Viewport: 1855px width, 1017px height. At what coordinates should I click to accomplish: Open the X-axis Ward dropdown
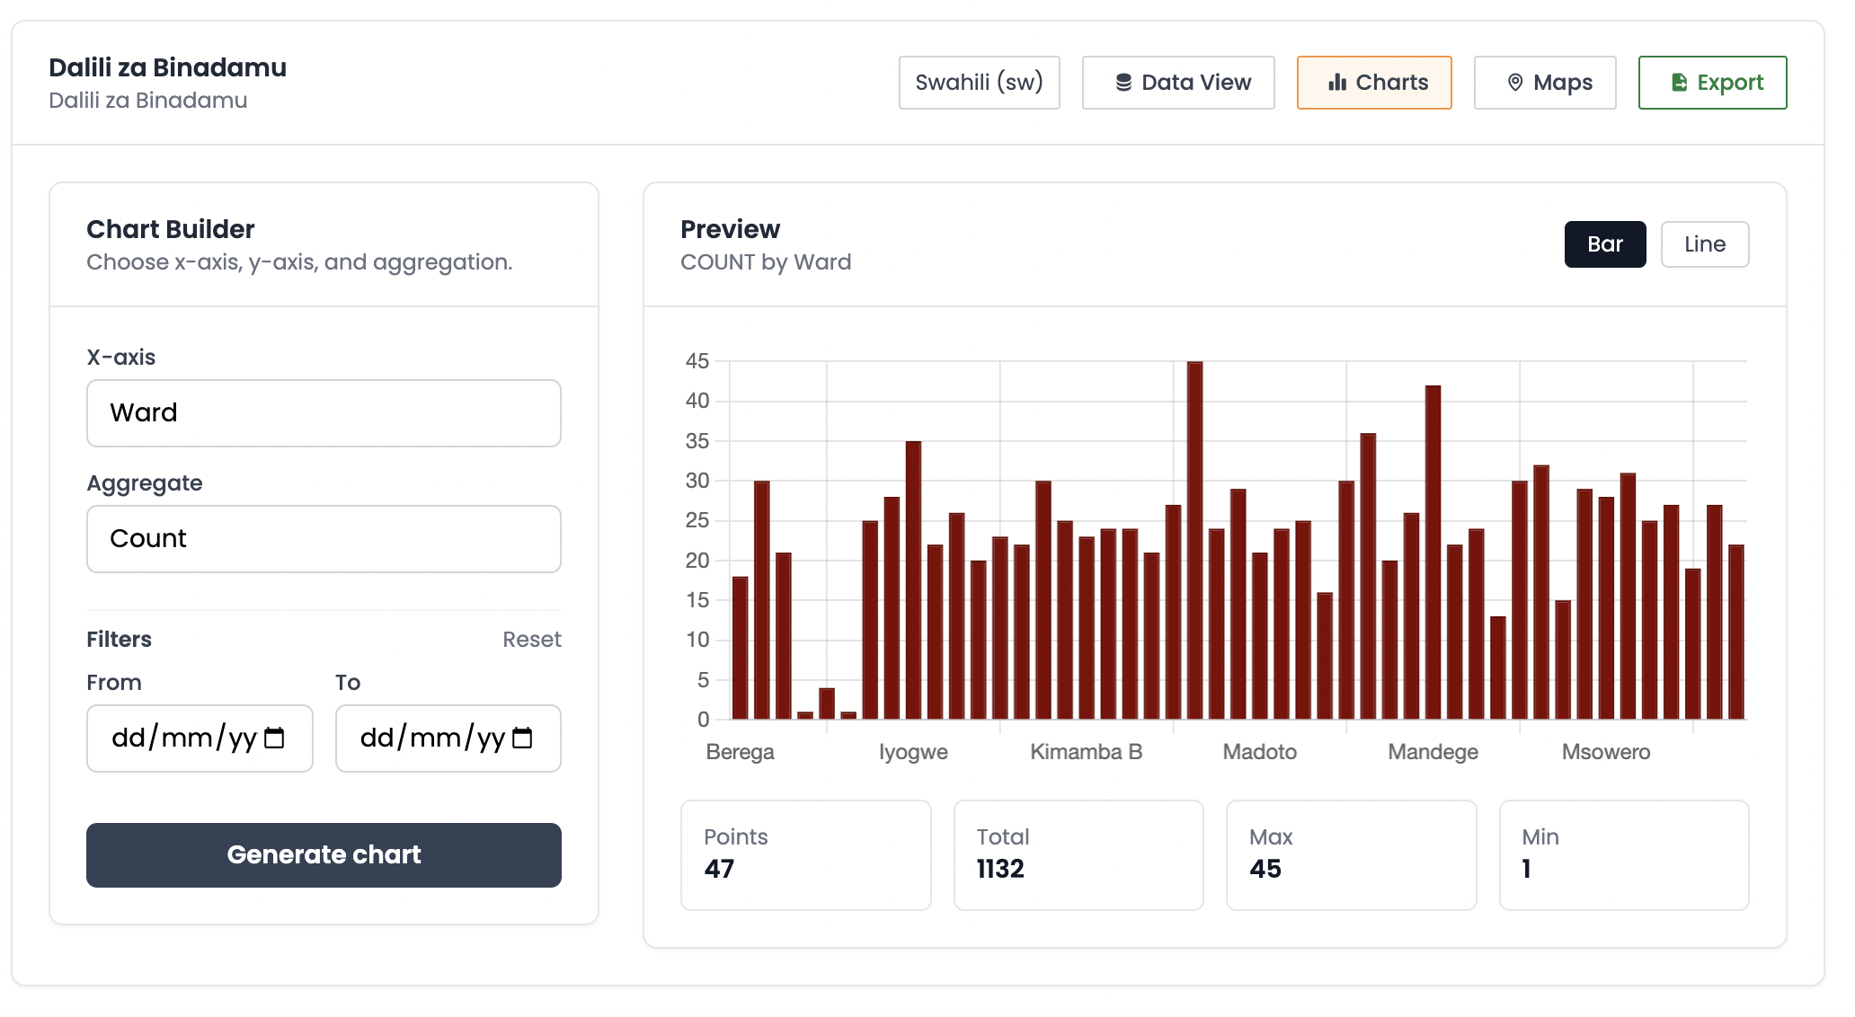pyautogui.click(x=324, y=412)
